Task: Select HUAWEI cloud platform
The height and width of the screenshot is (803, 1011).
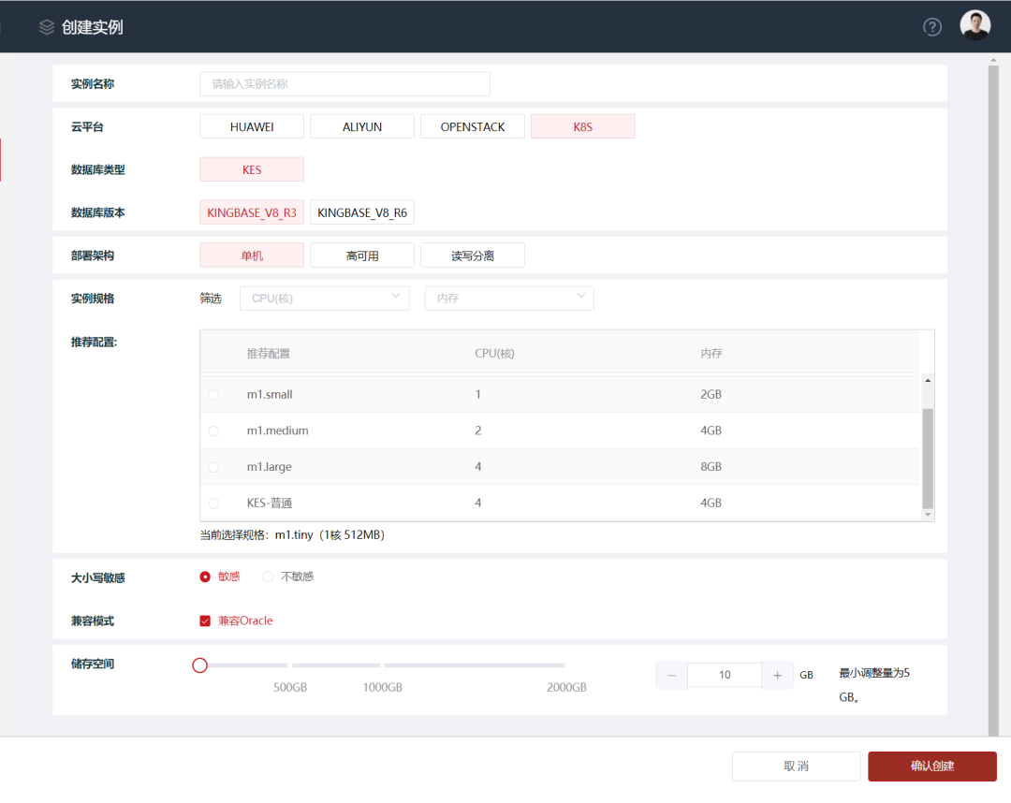Action: (252, 127)
